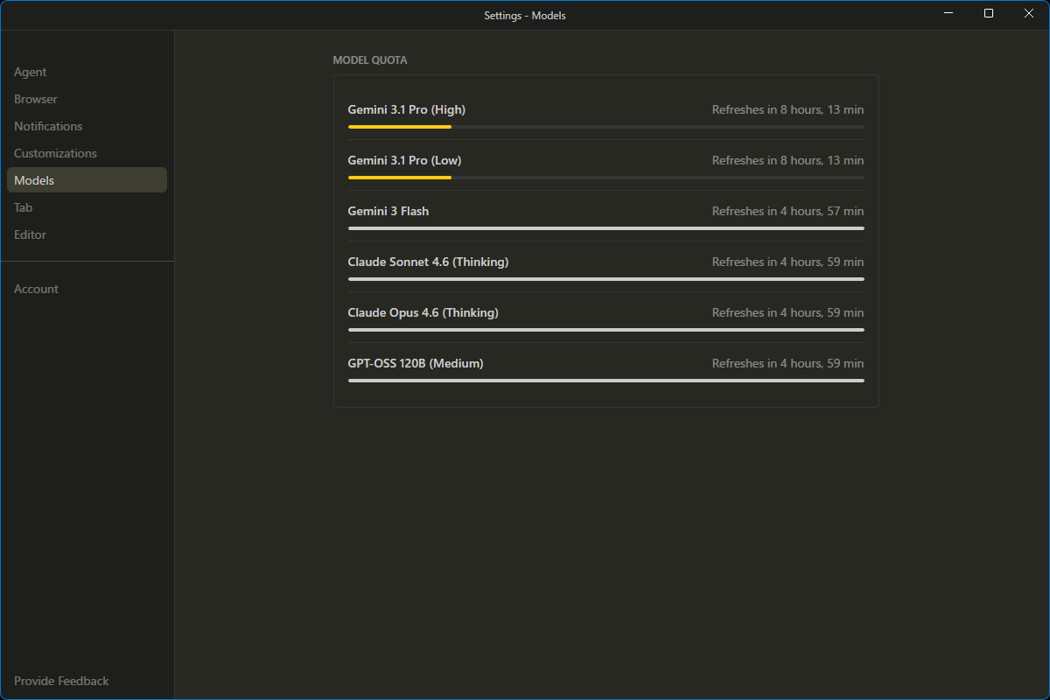Click the Claude Sonnet 4.6 (Thinking) quota bar
Image resolution: width=1050 pixels, height=700 pixels.
605,279
